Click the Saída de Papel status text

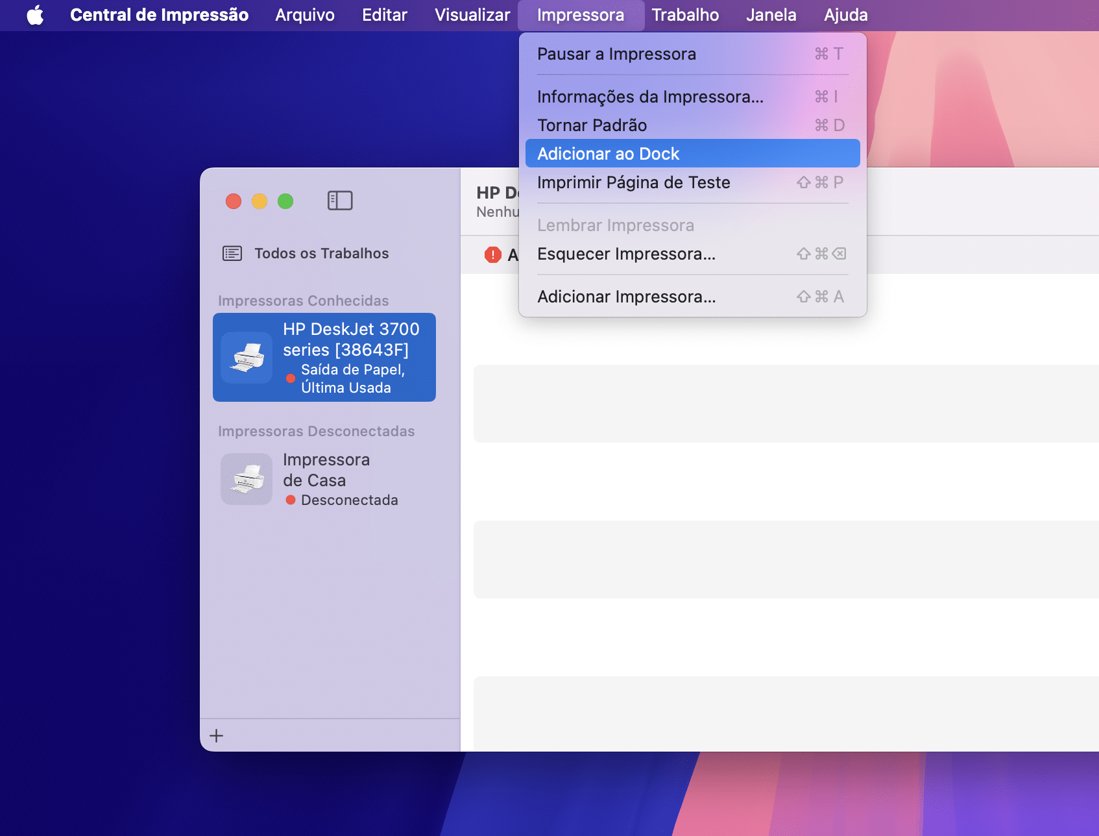coord(352,378)
